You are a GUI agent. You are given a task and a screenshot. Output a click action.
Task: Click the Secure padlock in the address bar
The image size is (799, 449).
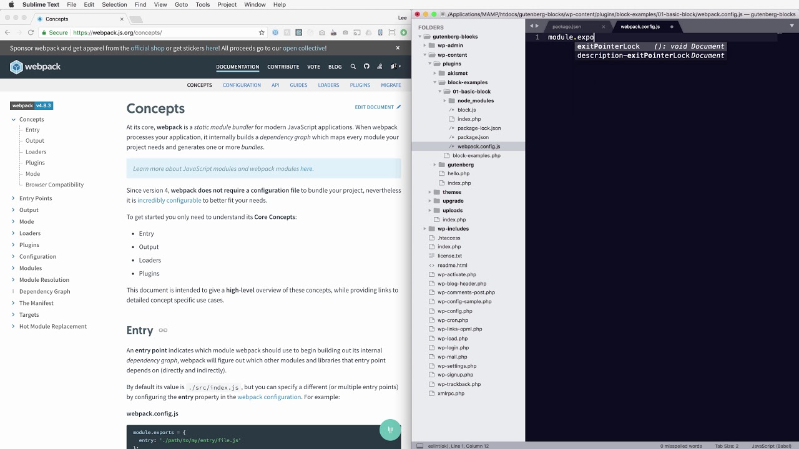click(x=45, y=32)
